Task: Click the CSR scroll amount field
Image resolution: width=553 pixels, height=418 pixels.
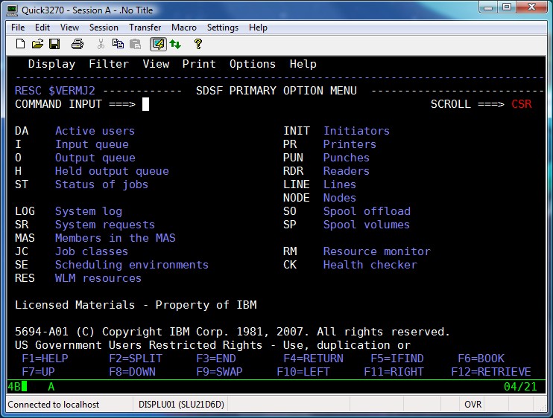Action: pos(522,104)
